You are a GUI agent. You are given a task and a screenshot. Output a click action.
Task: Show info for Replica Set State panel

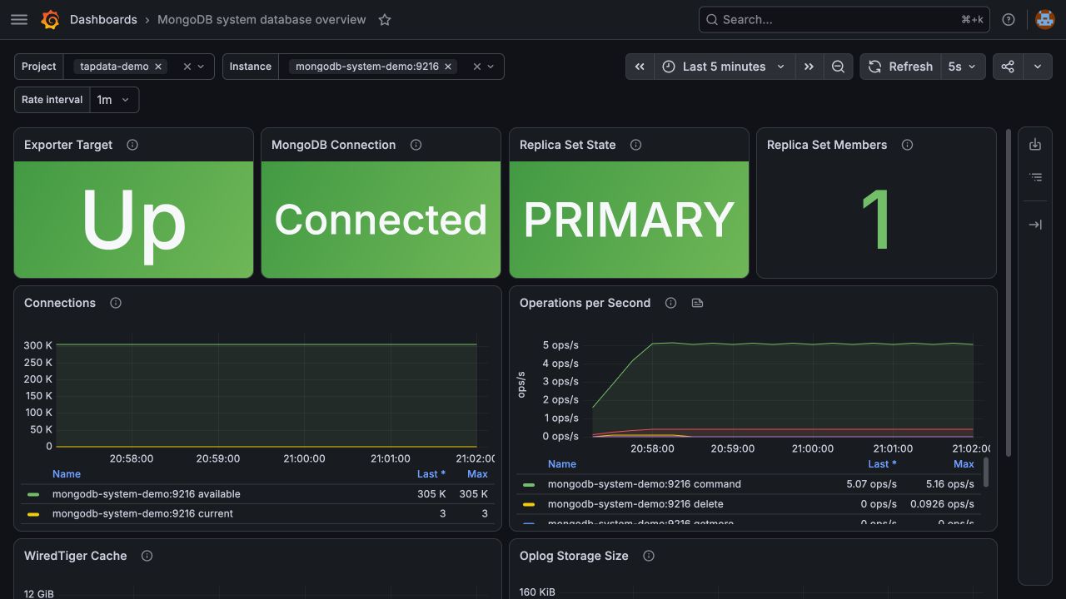pyautogui.click(x=635, y=145)
